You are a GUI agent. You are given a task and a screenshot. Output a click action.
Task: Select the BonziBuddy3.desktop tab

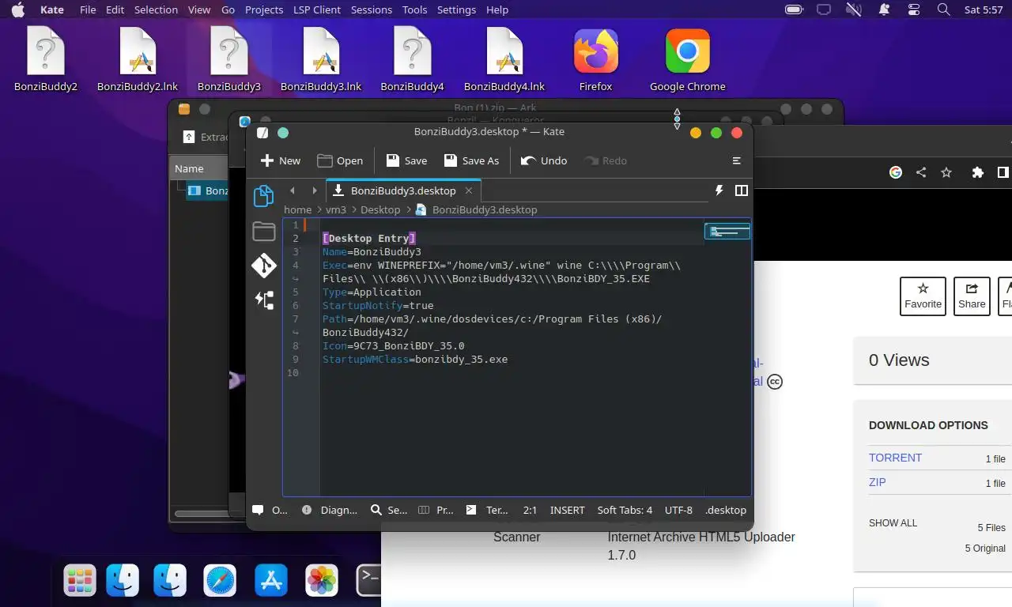coord(403,190)
